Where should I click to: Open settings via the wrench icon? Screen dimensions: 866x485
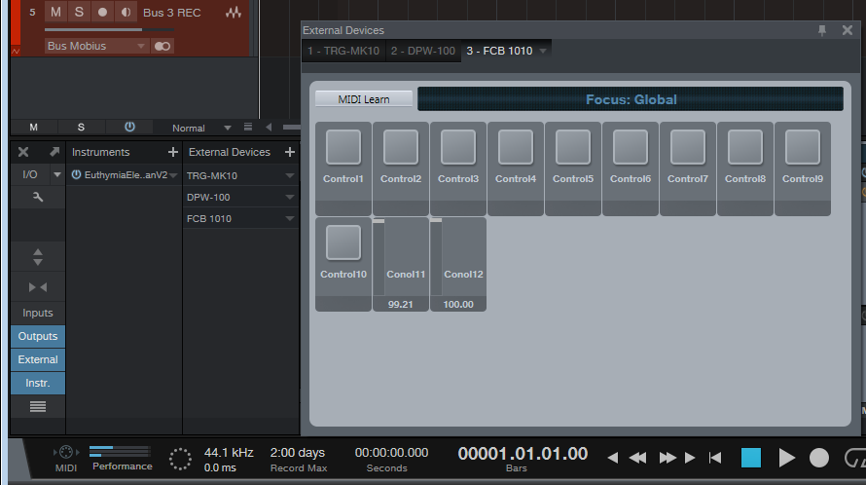(38, 197)
